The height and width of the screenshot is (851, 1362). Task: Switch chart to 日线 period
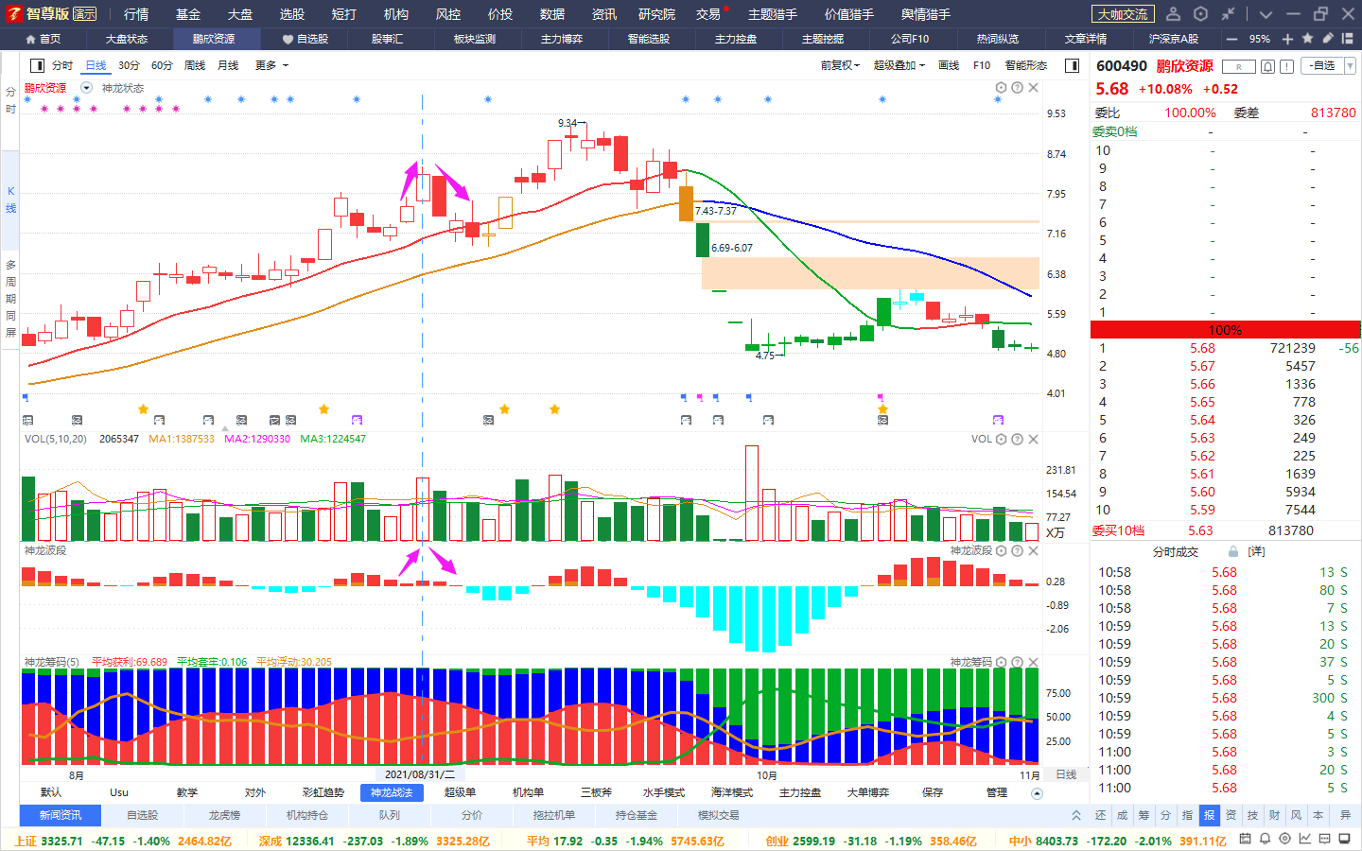(x=96, y=65)
